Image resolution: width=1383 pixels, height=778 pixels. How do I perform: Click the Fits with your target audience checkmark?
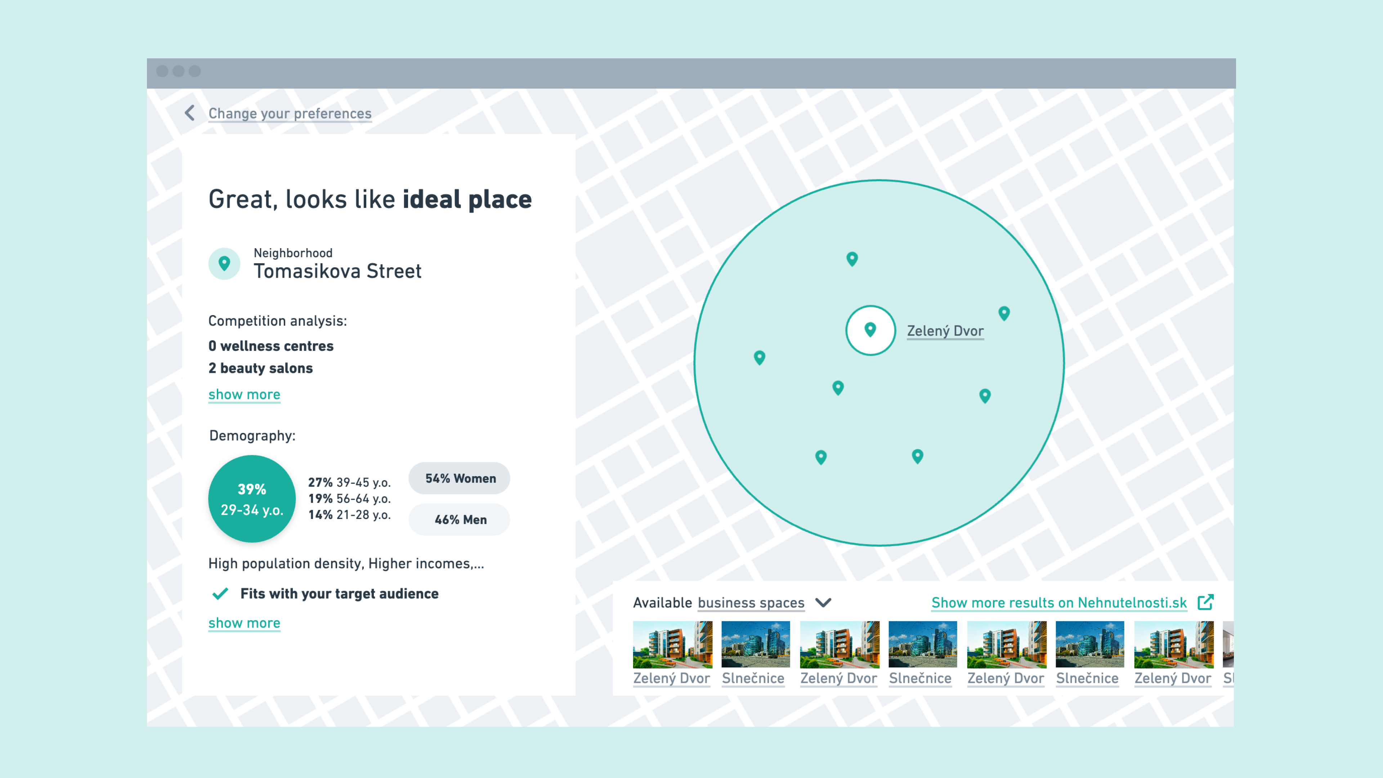point(220,593)
